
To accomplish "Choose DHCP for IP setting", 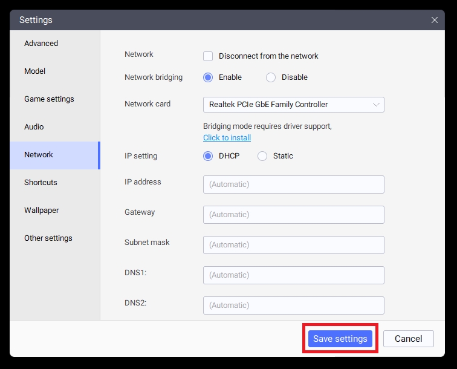I will click(x=208, y=156).
